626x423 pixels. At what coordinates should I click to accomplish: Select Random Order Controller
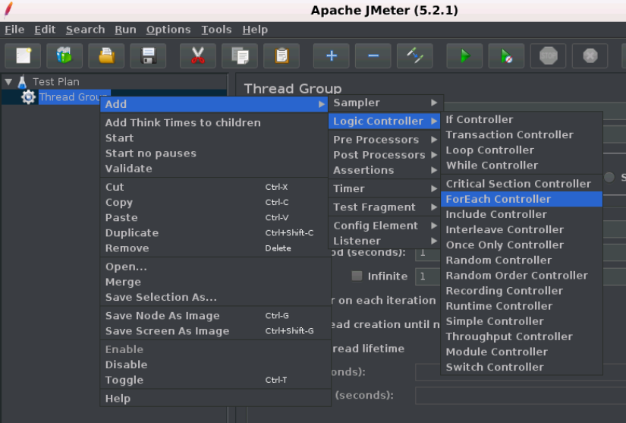521,275
